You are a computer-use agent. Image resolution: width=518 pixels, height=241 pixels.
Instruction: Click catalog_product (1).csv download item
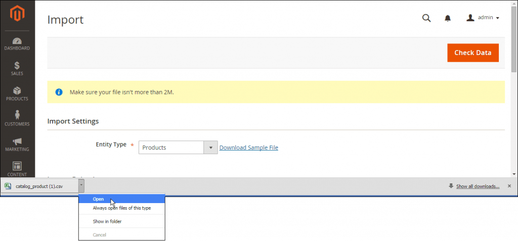(39, 186)
